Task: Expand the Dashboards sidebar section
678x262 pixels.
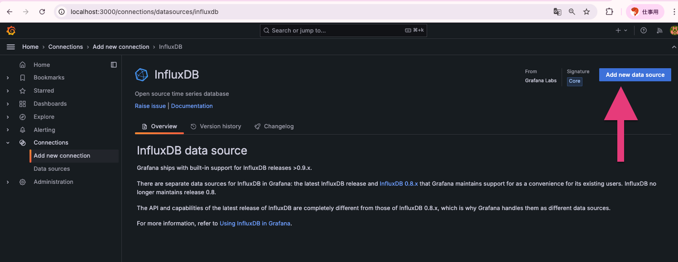Action: [8, 104]
